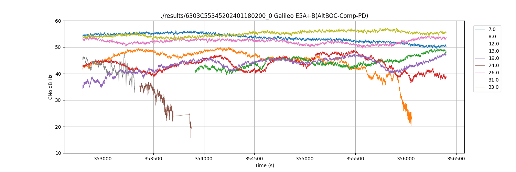
Task: Click the 60 tick on the y-axis
Action: coord(58,21)
